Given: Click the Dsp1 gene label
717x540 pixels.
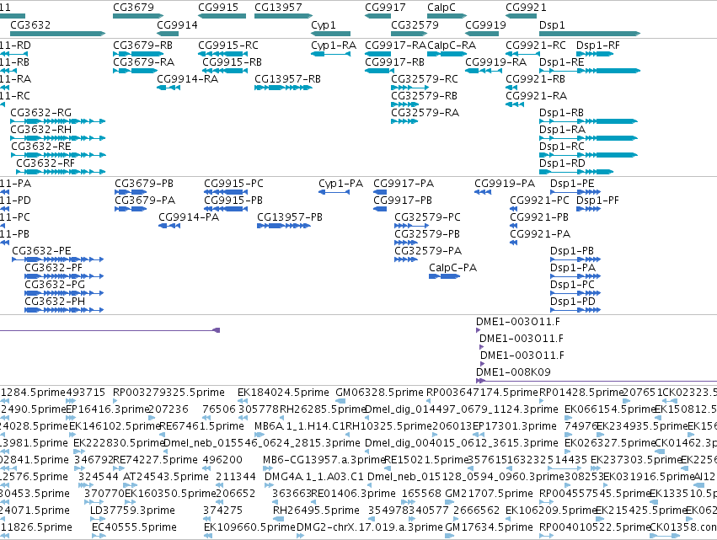Looking at the screenshot, I should click(x=552, y=24).
